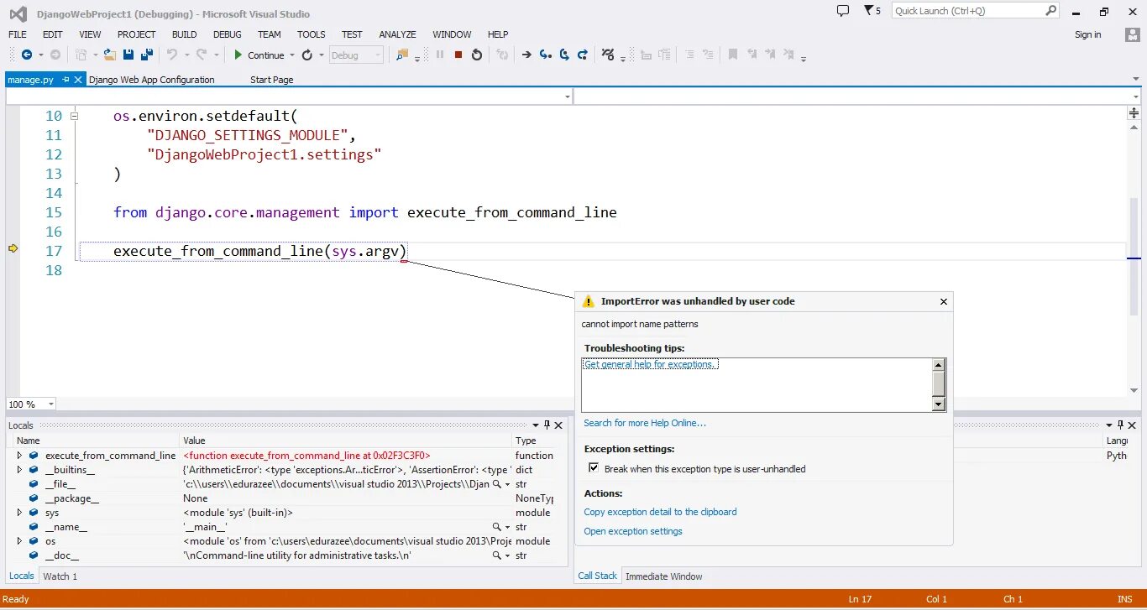1147x610 pixels.
Task: Restart debugging with the circular arrow icon
Action: click(477, 54)
